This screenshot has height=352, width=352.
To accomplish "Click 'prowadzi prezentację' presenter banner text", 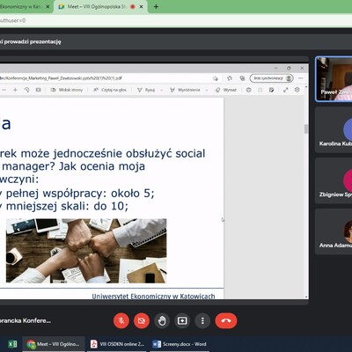I will 33,41.
